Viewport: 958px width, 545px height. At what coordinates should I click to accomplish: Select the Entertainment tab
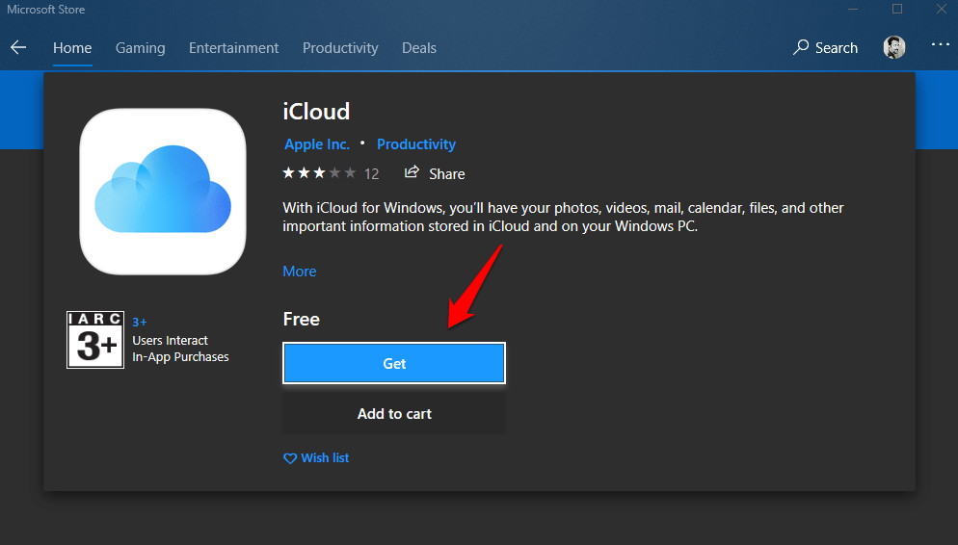(233, 47)
